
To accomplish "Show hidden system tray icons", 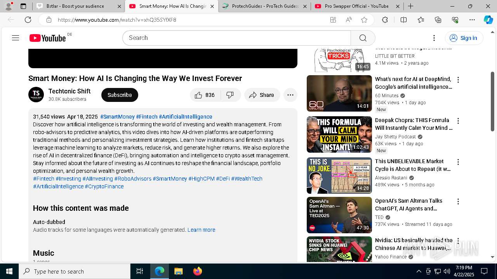I will [x=419, y=271].
